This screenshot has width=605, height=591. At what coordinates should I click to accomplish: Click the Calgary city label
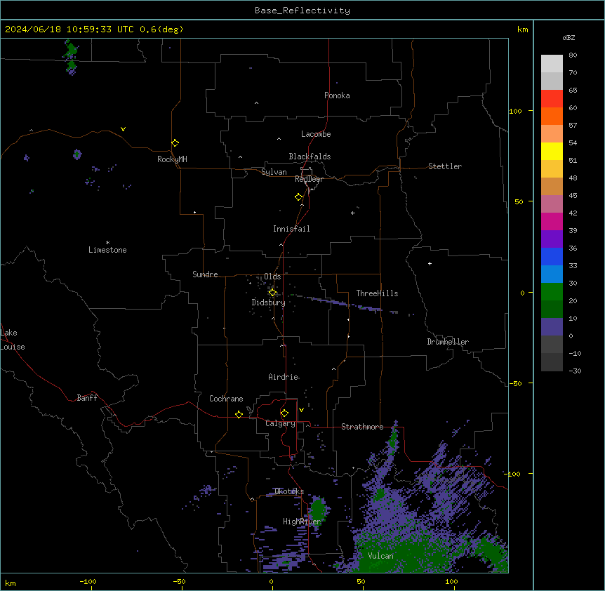tap(280, 423)
